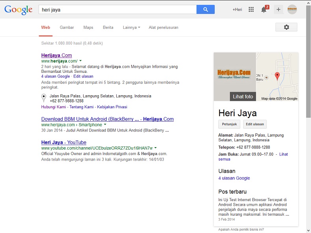Open the Herijaya.Com search result
This screenshot has height=233, width=311.
click(56, 55)
